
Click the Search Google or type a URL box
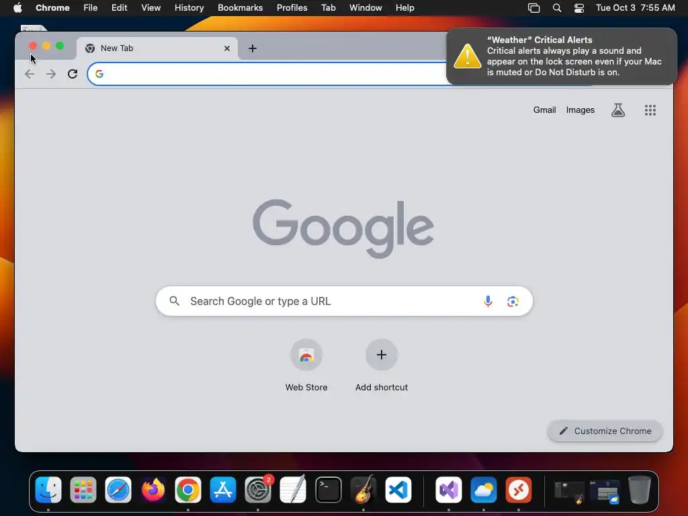344,301
